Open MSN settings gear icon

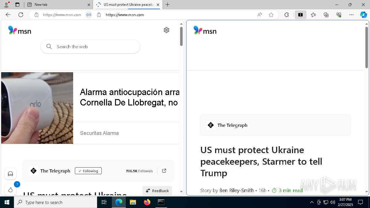click(x=166, y=30)
